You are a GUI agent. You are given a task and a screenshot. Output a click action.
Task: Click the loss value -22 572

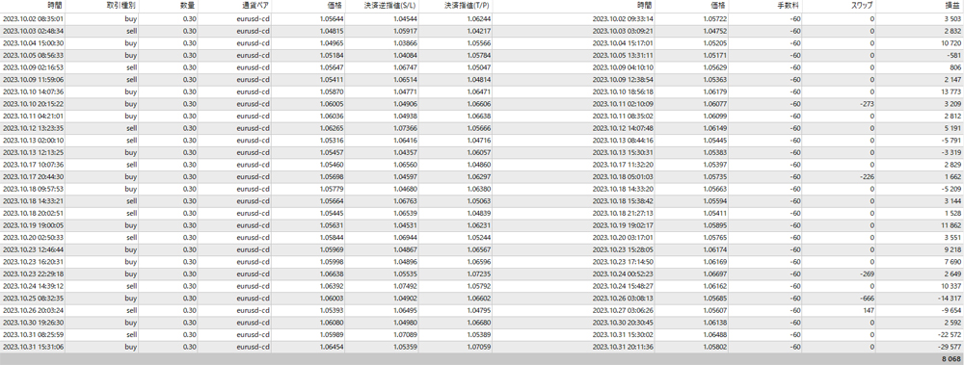click(950, 334)
